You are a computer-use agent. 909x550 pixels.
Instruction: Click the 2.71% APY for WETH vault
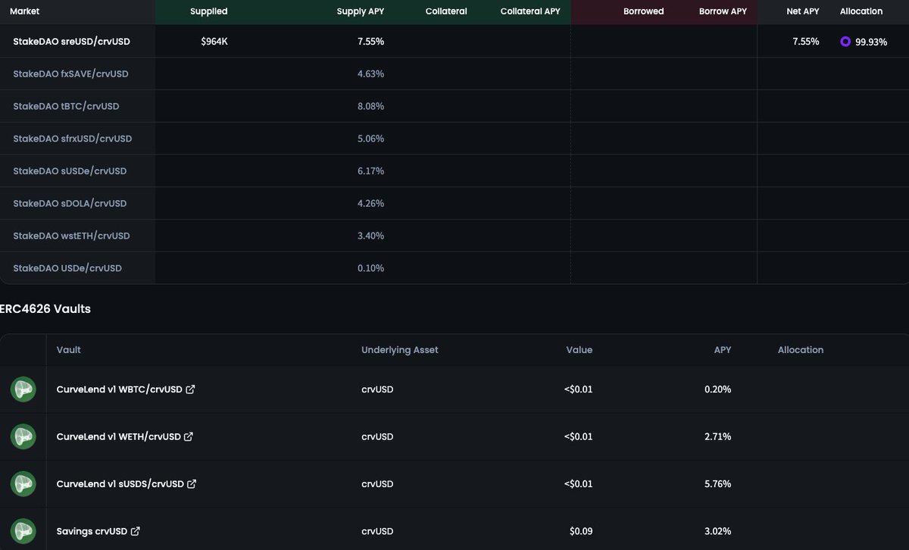(717, 436)
